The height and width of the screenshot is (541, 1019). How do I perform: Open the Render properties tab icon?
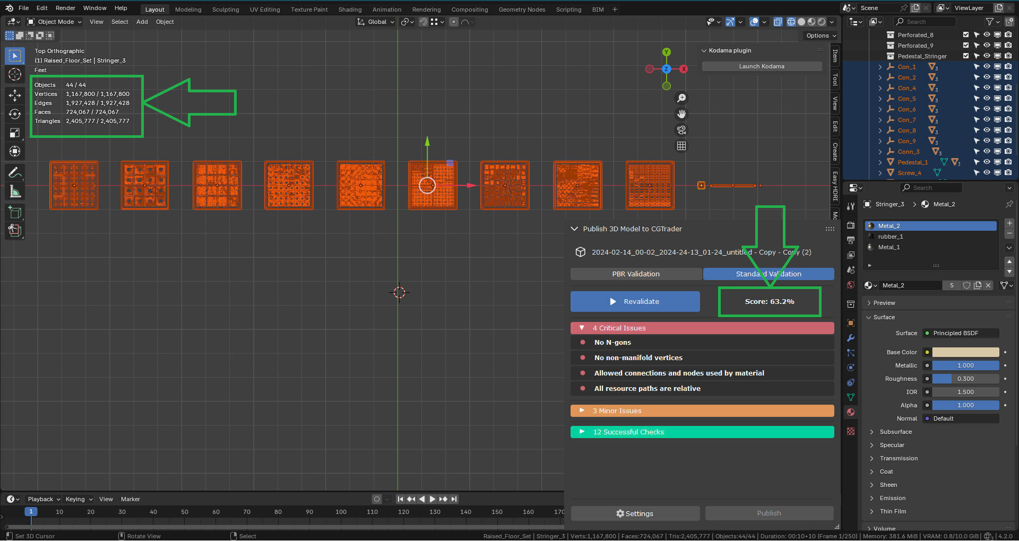[x=851, y=225]
